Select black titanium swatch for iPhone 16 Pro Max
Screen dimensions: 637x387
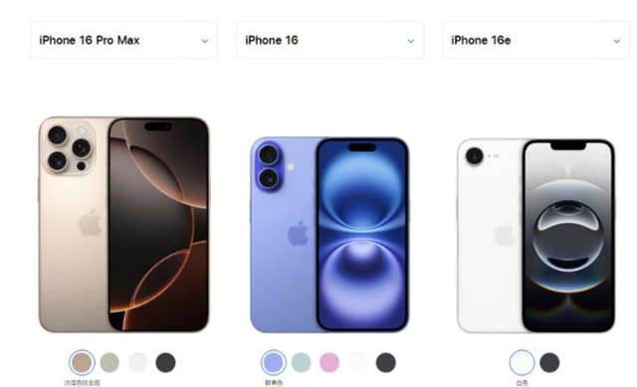pos(166,362)
